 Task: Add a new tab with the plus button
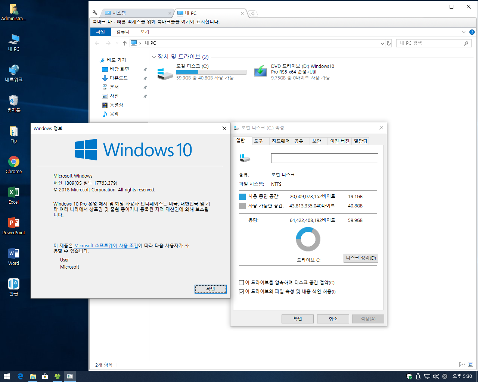pos(253,13)
